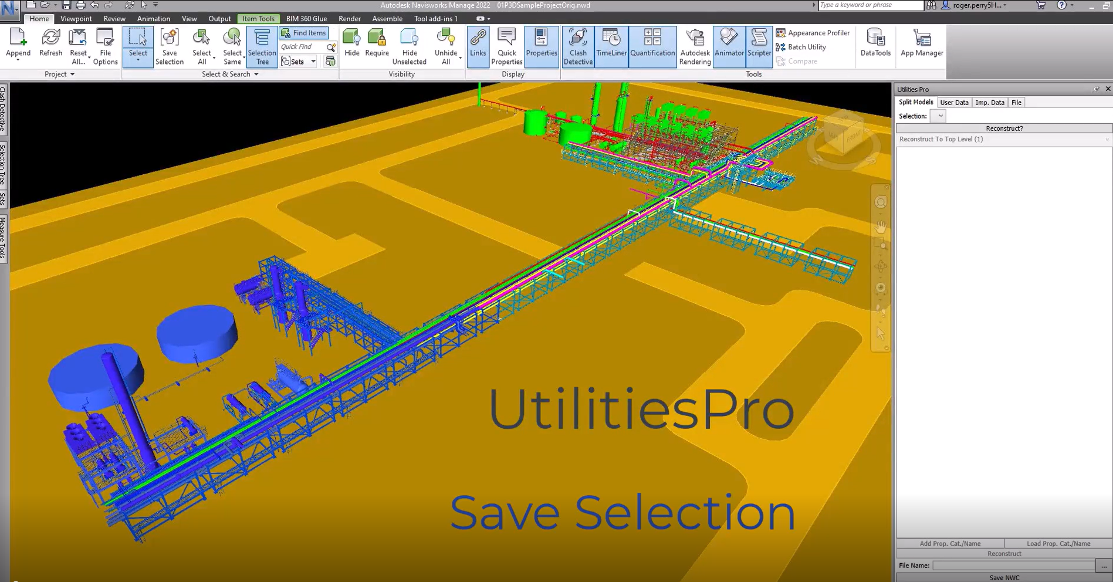Viewport: 1113px width, 582px height.
Task: Toggle the Links display
Action: pos(478,46)
